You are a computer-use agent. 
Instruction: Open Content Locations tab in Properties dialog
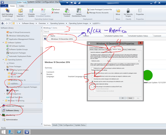[x=94, y=48]
